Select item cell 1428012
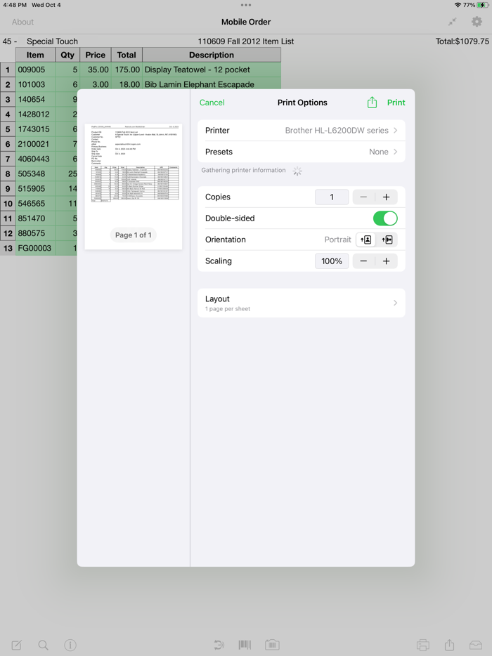 (x=35, y=114)
